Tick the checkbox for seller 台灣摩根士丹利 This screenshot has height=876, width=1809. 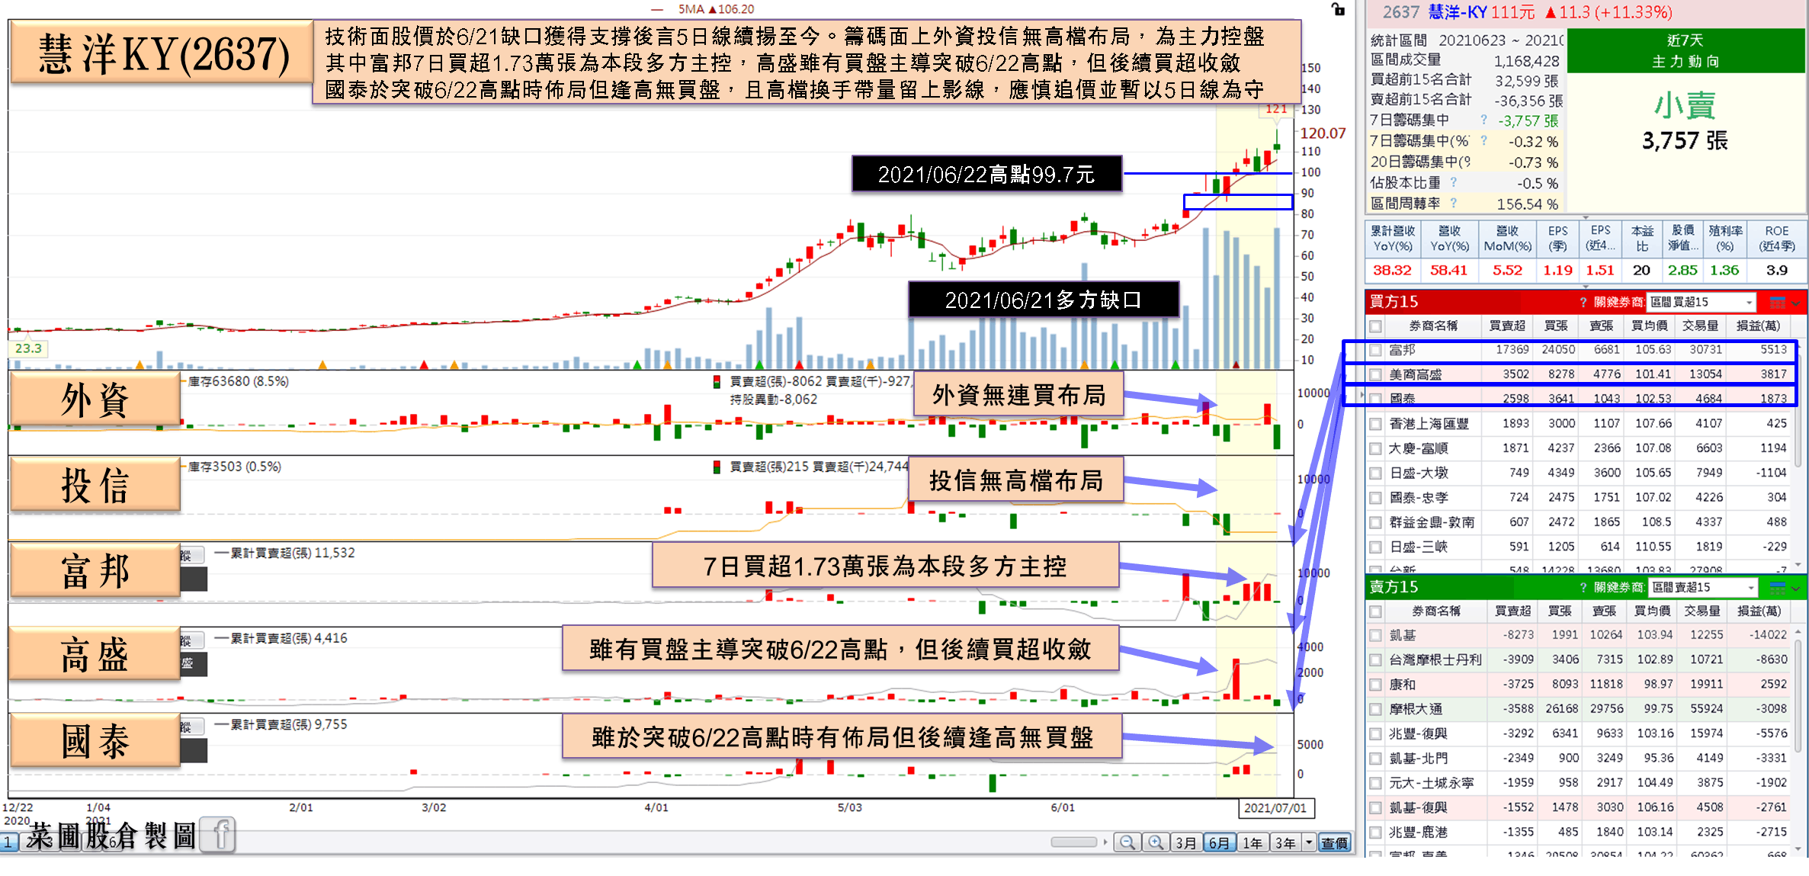pyautogui.click(x=1375, y=659)
